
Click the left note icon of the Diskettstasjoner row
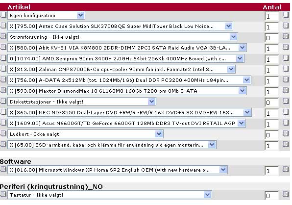3,101
